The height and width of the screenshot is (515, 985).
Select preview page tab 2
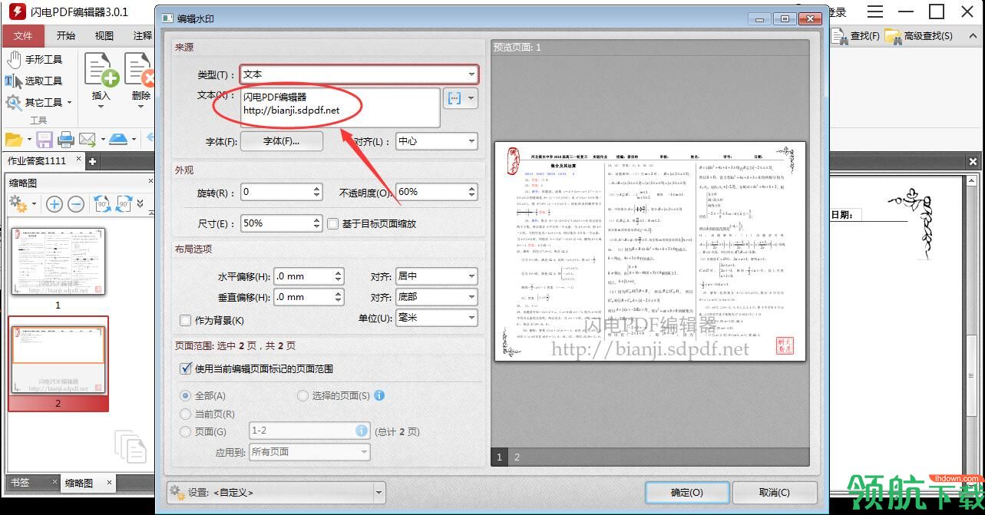point(517,457)
